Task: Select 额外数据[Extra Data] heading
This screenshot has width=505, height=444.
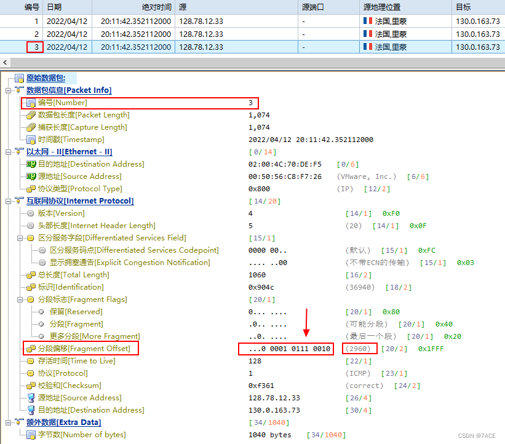Action: click(x=64, y=422)
